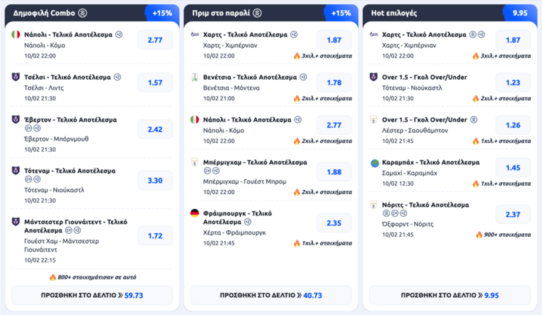Screen dimensions: 542x315
Task: Click the Italy flag icon beside Νάπολι - Κόμο in Δημοφιλή Combo
Action: (x=16, y=34)
